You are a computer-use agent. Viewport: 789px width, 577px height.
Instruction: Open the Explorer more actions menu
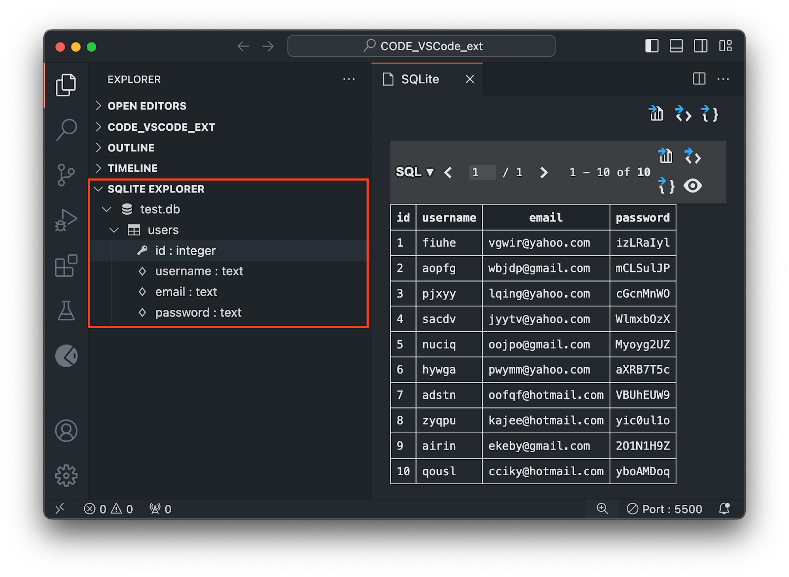click(x=349, y=79)
